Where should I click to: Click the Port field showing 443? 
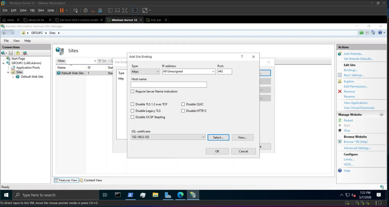[x=225, y=71]
